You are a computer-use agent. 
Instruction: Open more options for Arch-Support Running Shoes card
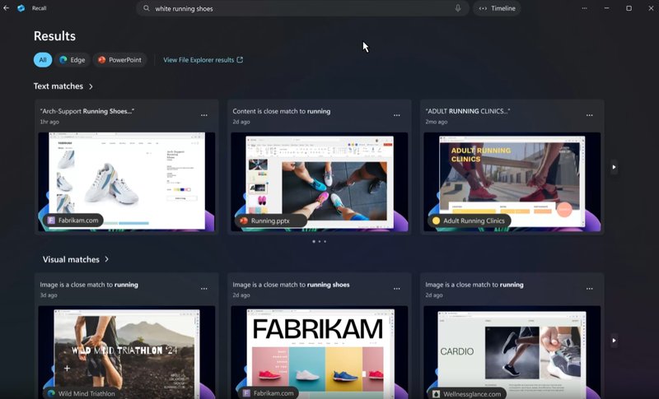point(204,115)
